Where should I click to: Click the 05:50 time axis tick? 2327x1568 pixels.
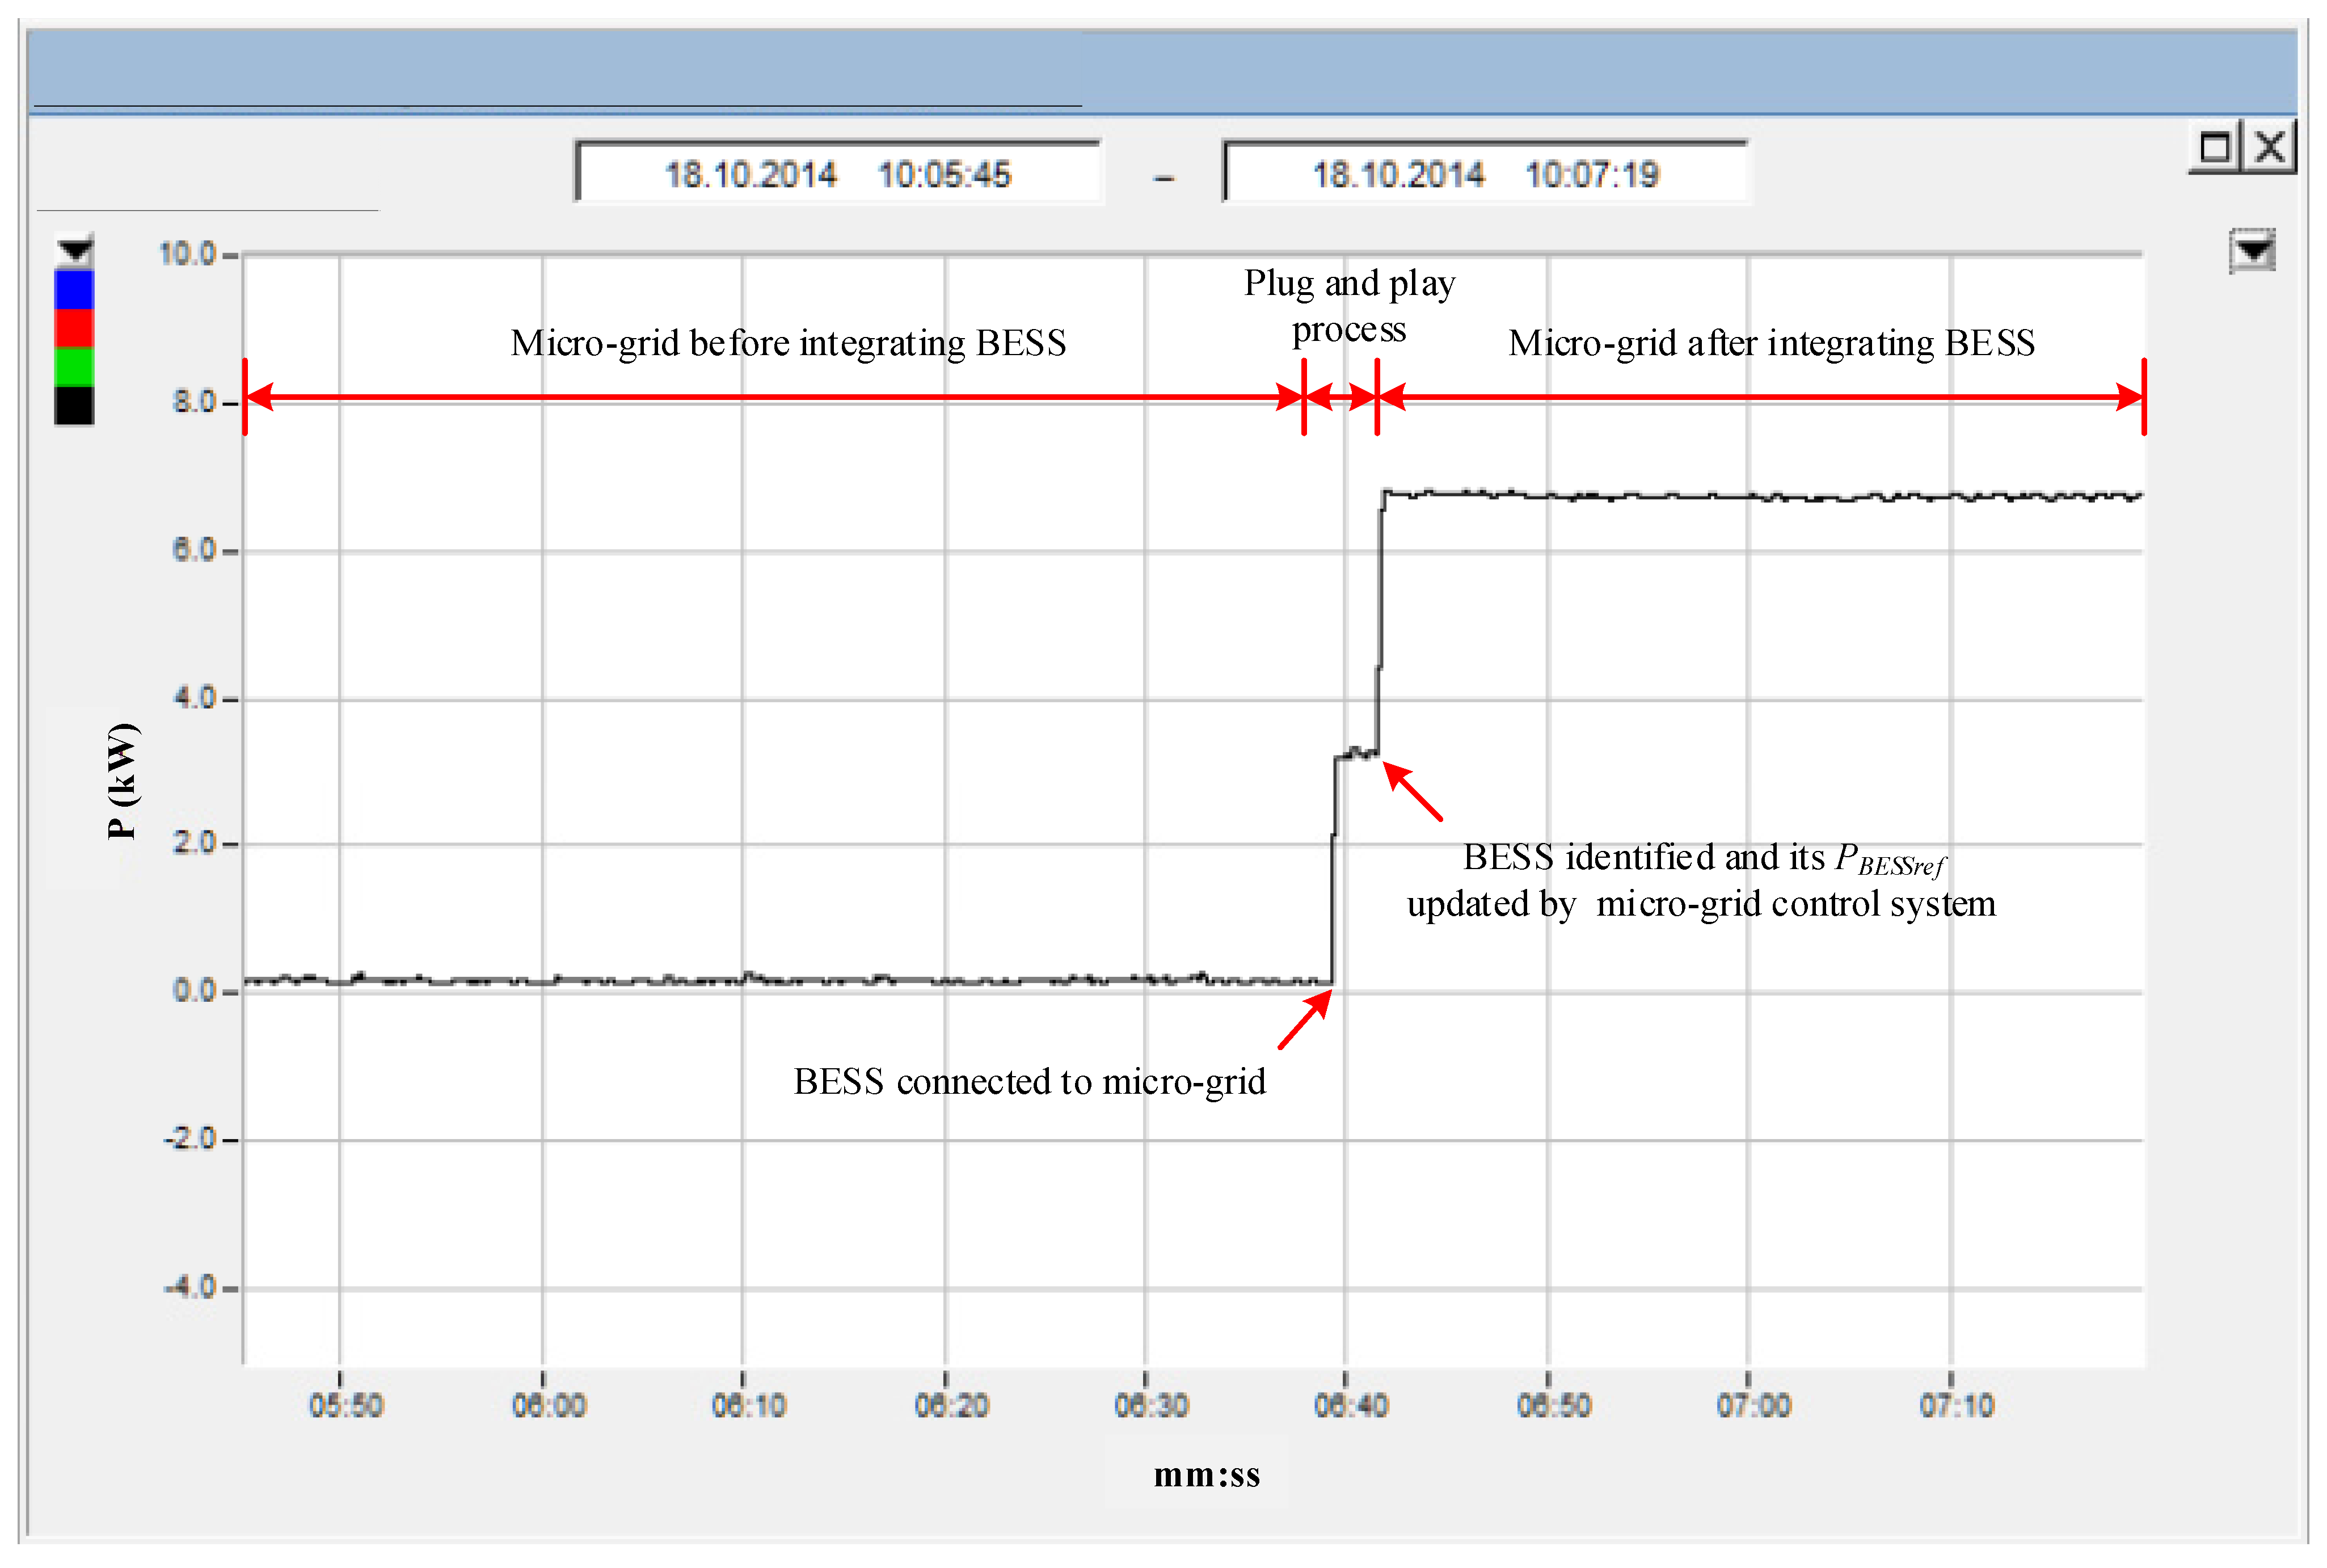346,1405
